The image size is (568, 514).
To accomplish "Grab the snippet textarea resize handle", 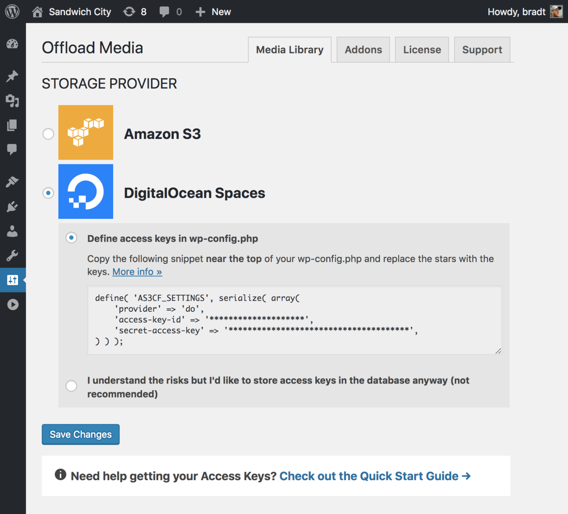I will (x=498, y=351).
